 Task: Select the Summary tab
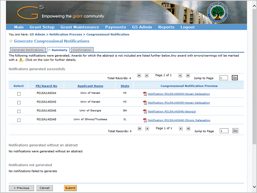point(58,50)
